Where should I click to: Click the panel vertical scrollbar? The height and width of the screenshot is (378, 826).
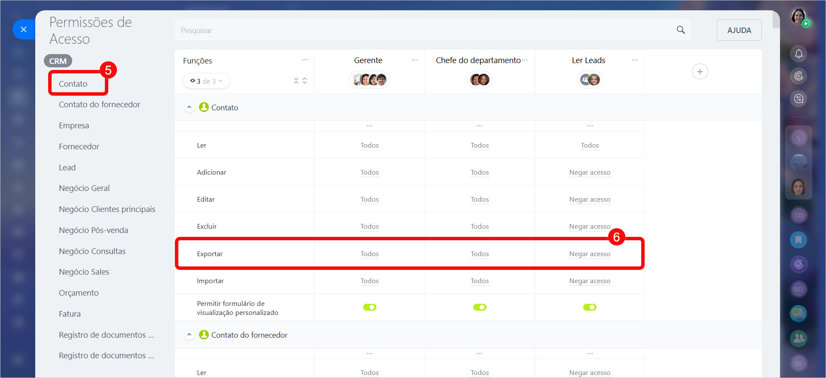tap(776, 20)
